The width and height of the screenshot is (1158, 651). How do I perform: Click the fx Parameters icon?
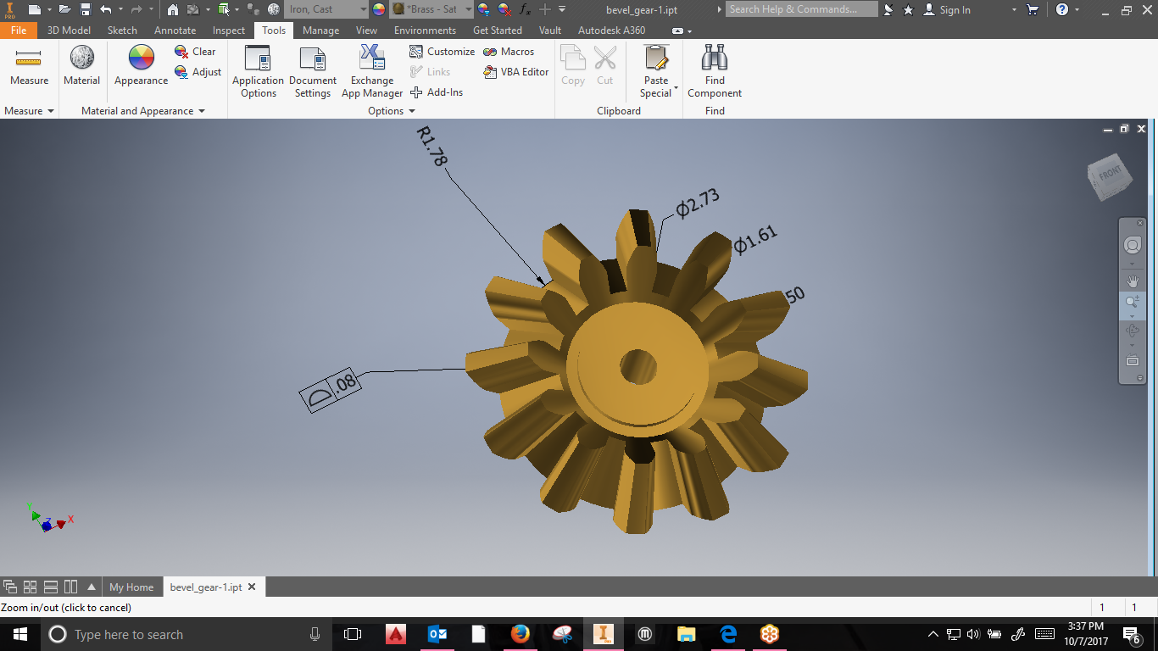(525, 9)
